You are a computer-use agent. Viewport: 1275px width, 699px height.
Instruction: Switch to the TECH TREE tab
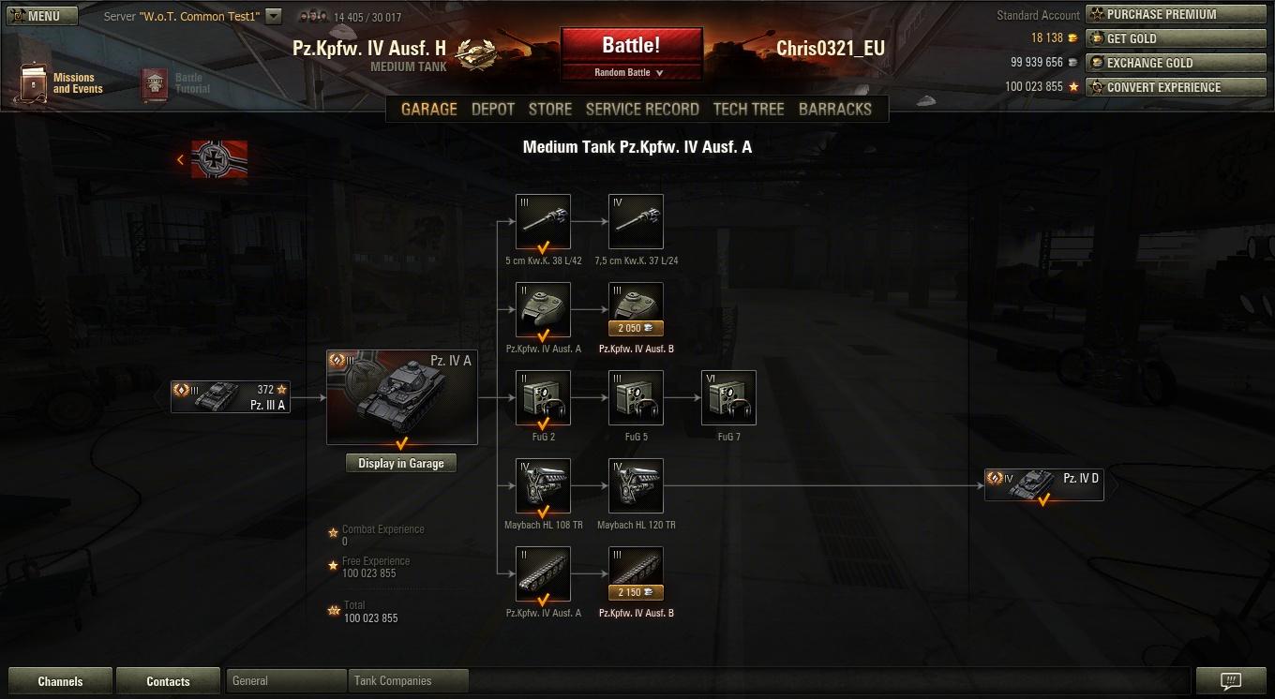[748, 109]
